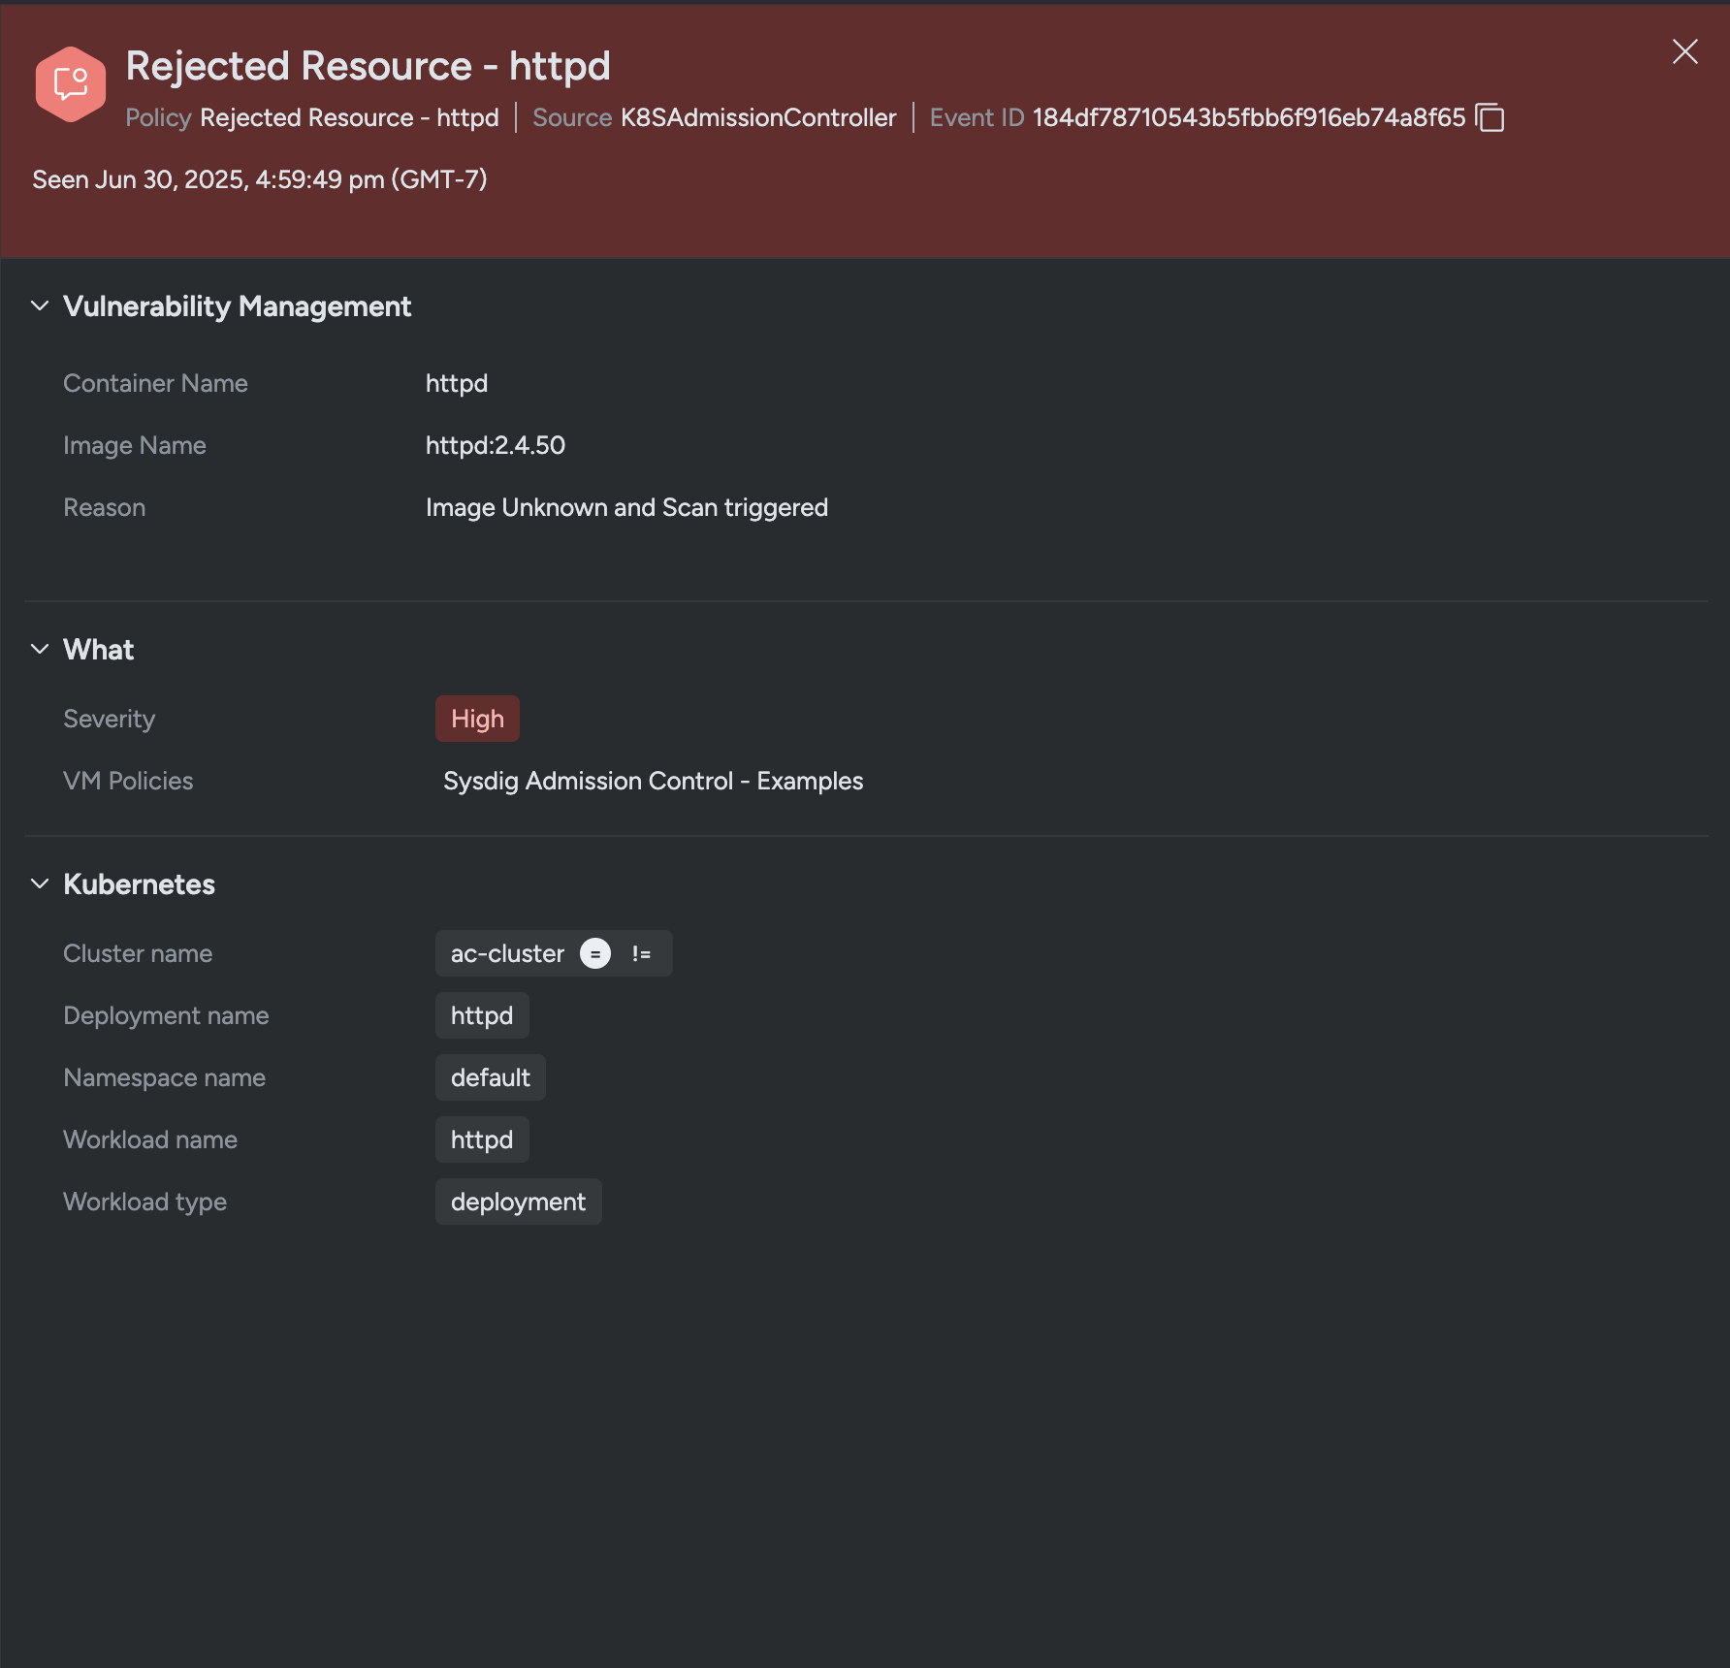Click the httpd Deployment name chip

482,1015
